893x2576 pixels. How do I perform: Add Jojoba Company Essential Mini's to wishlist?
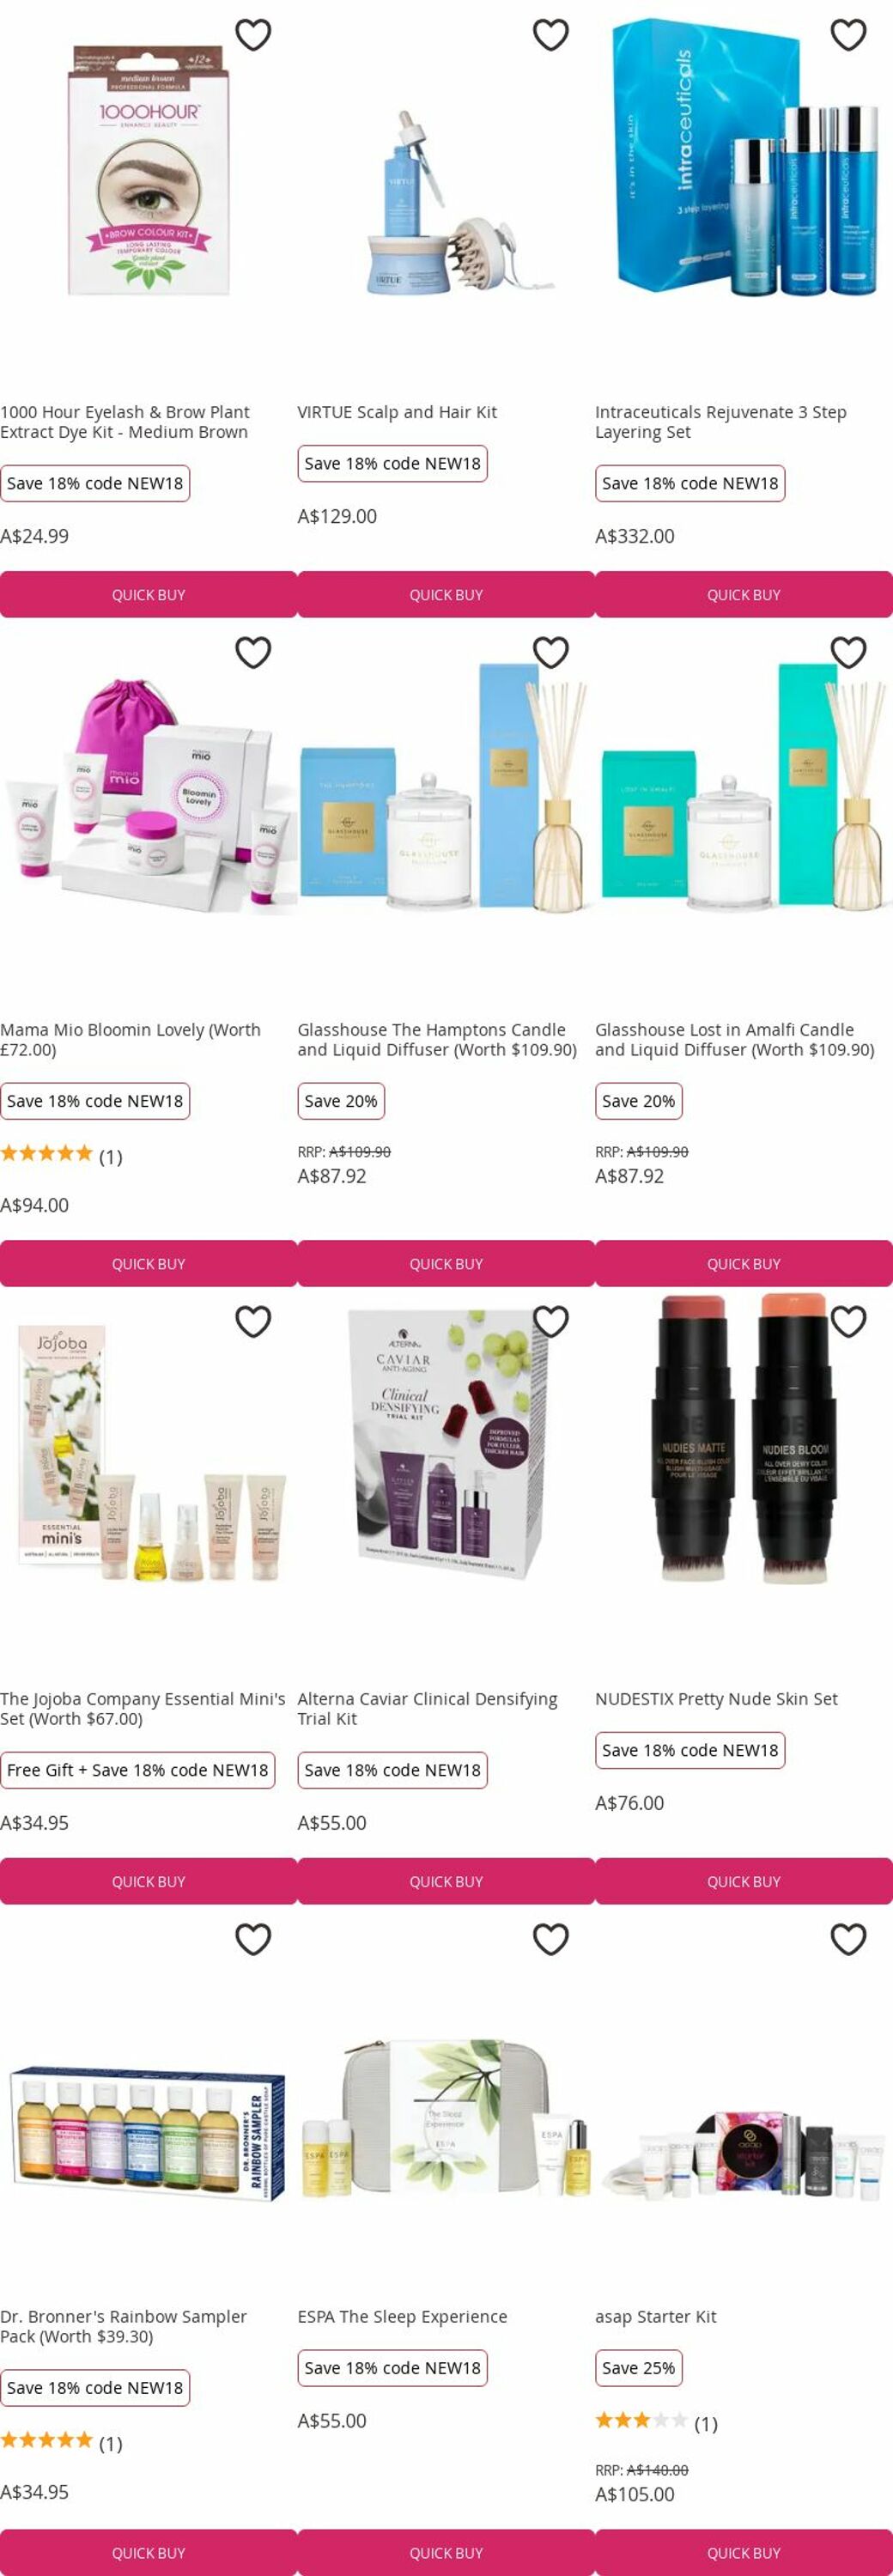click(x=253, y=1321)
